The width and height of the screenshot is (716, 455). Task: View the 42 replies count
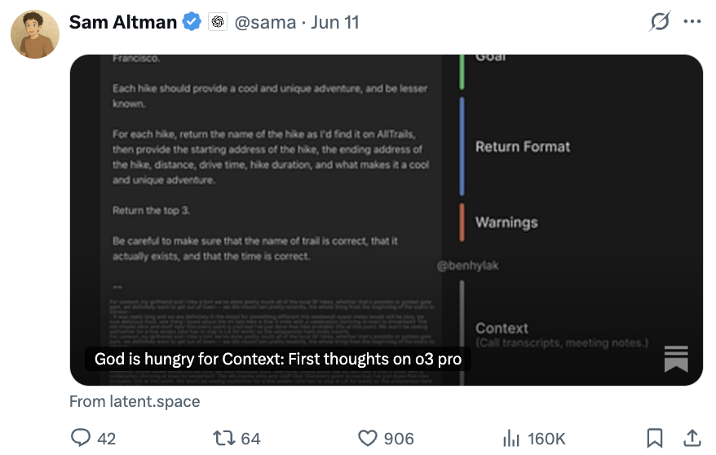click(x=106, y=439)
